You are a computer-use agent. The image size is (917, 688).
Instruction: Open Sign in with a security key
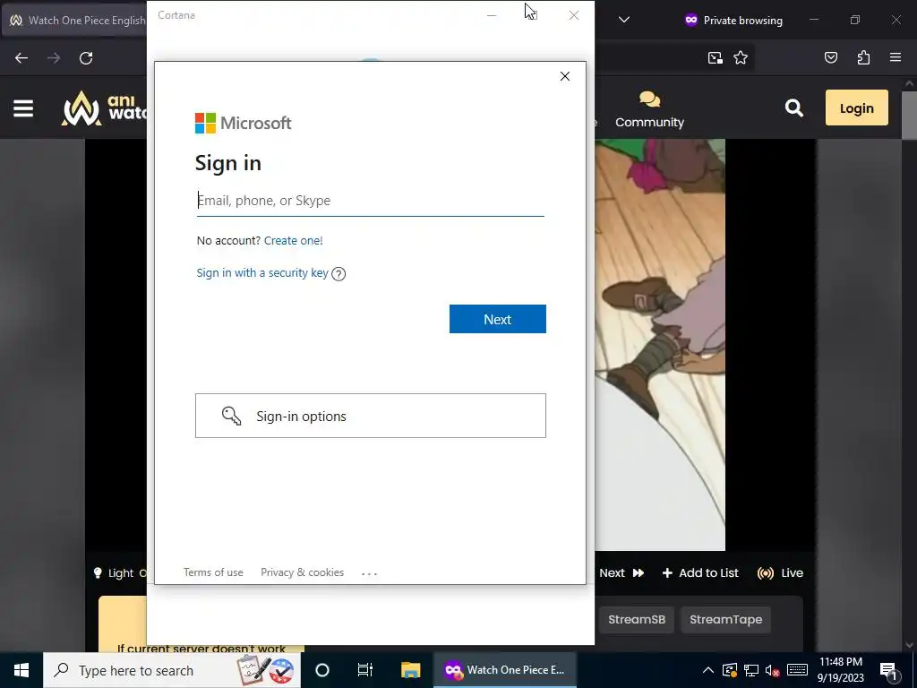pyautogui.click(x=262, y=272)
